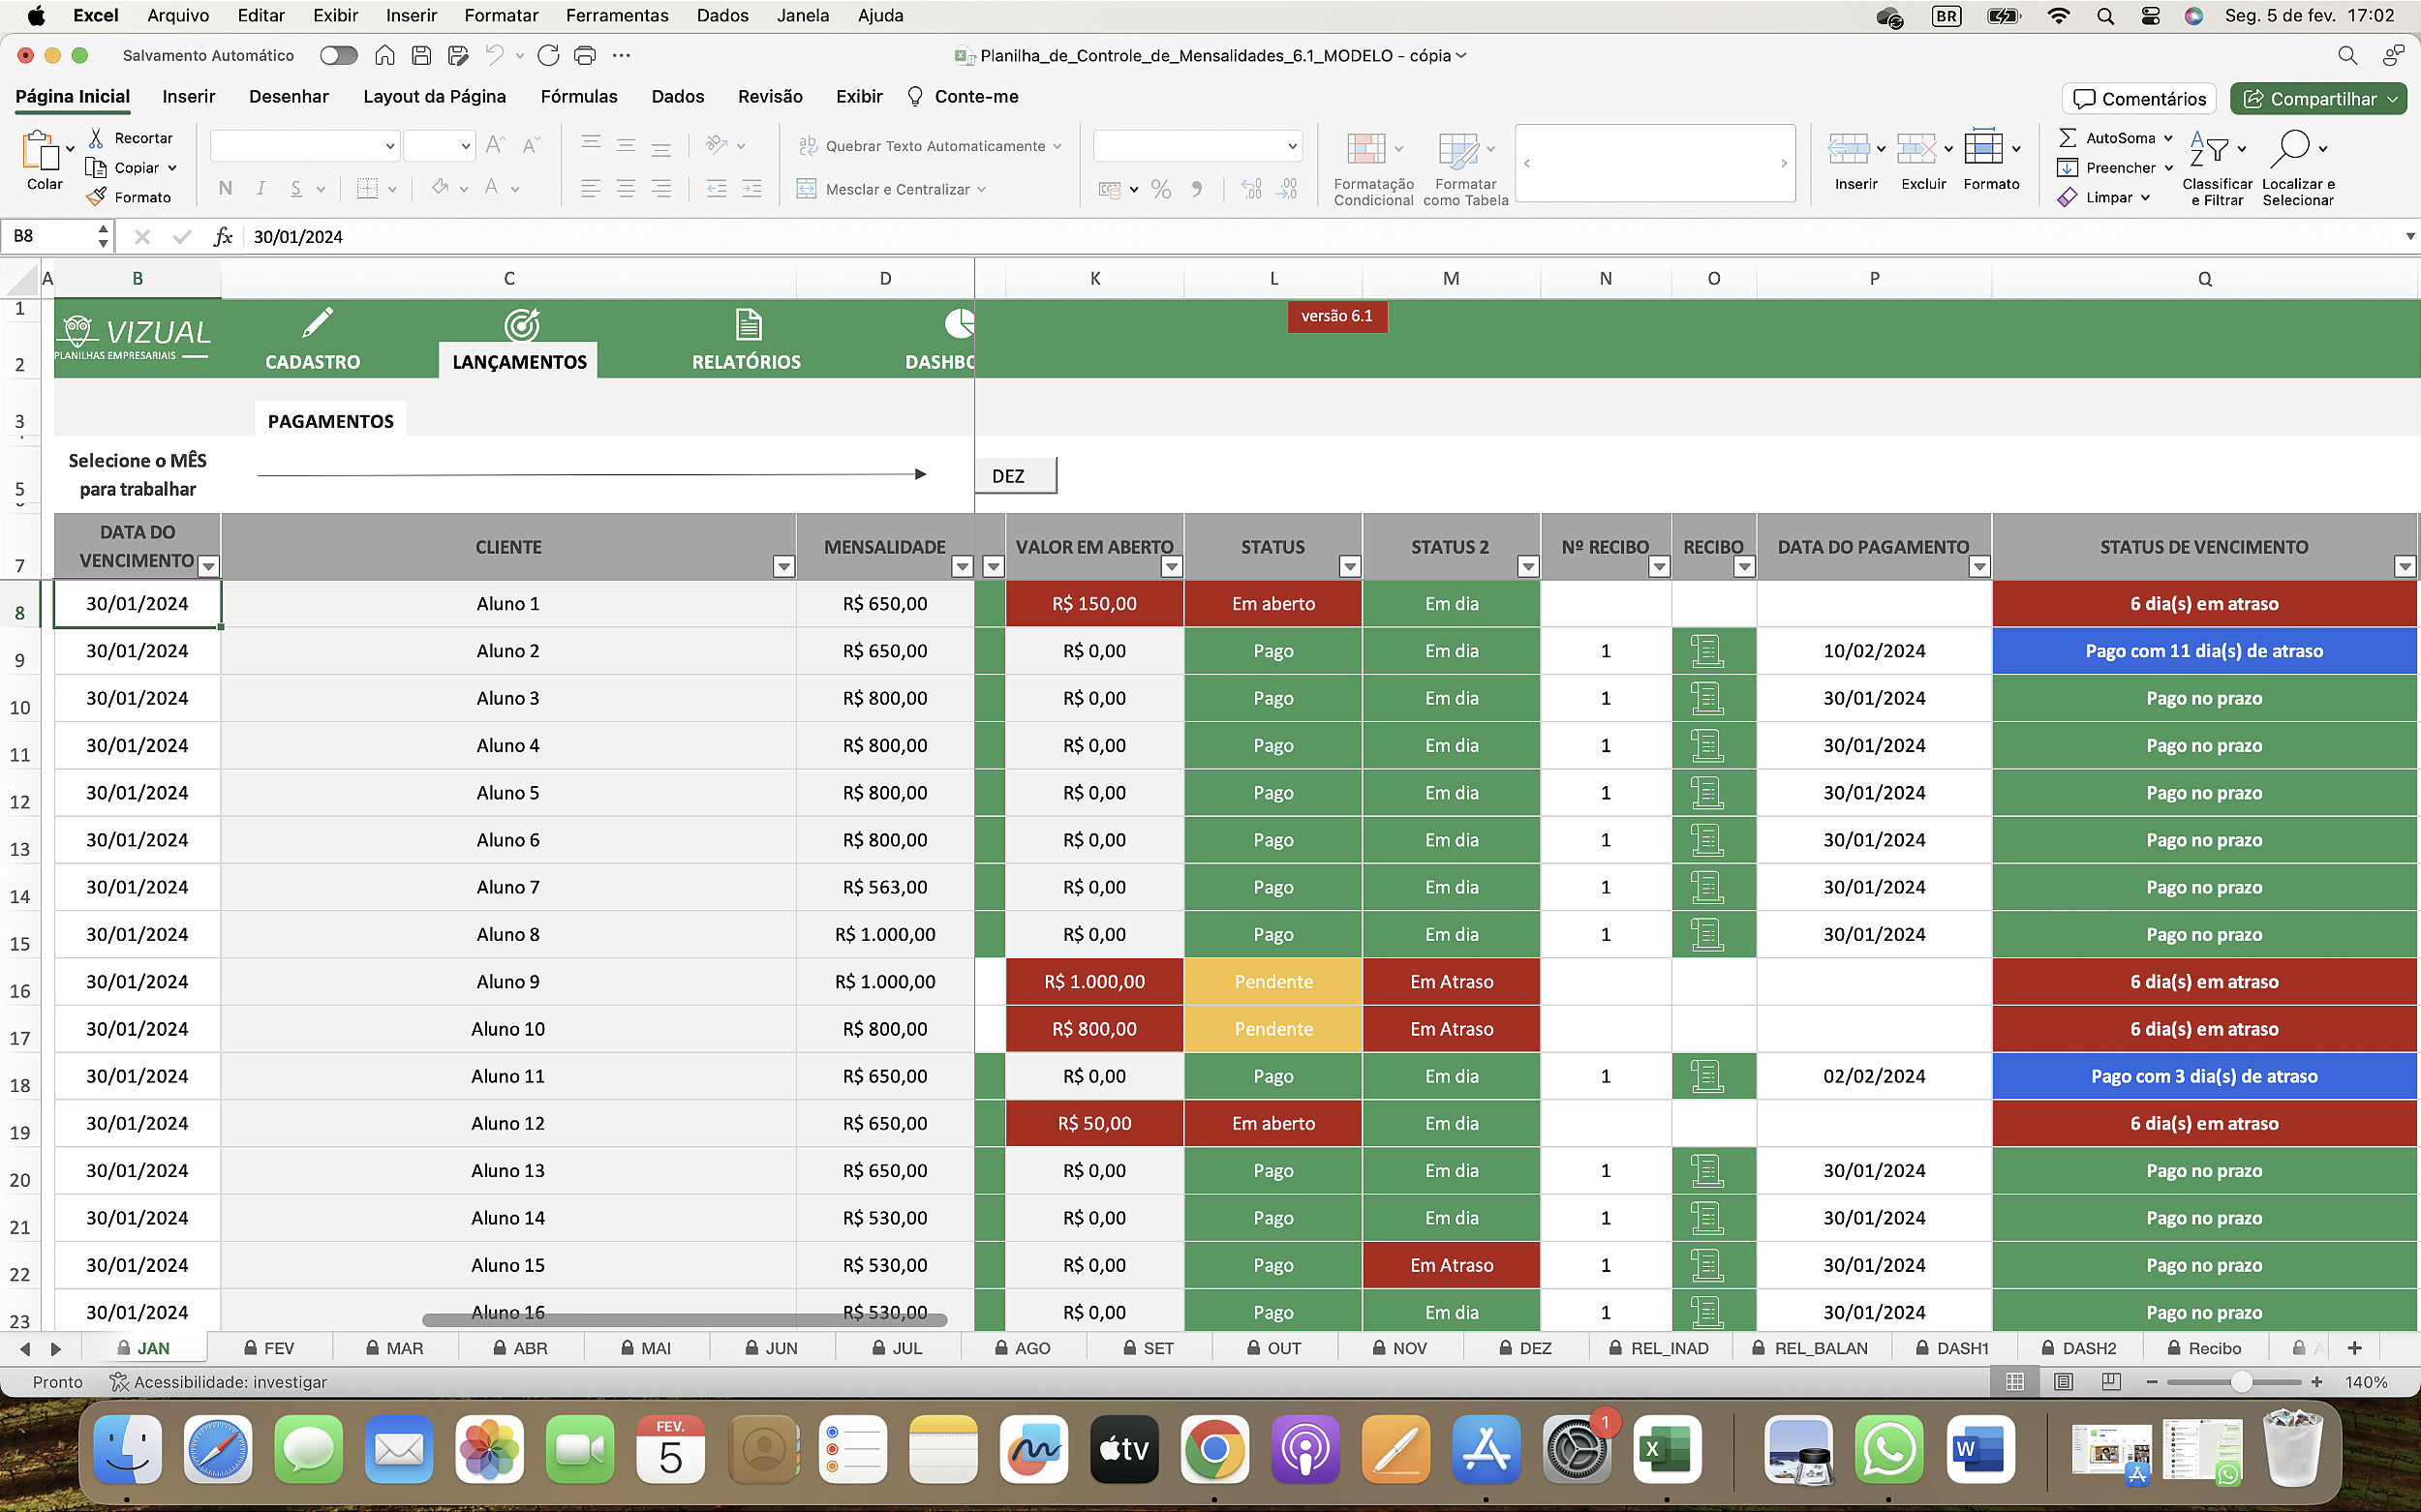The height and width of the screenshot is (1512, 2421).
Task: Toggle underline formatting
Action: click(x=296, y=188)
